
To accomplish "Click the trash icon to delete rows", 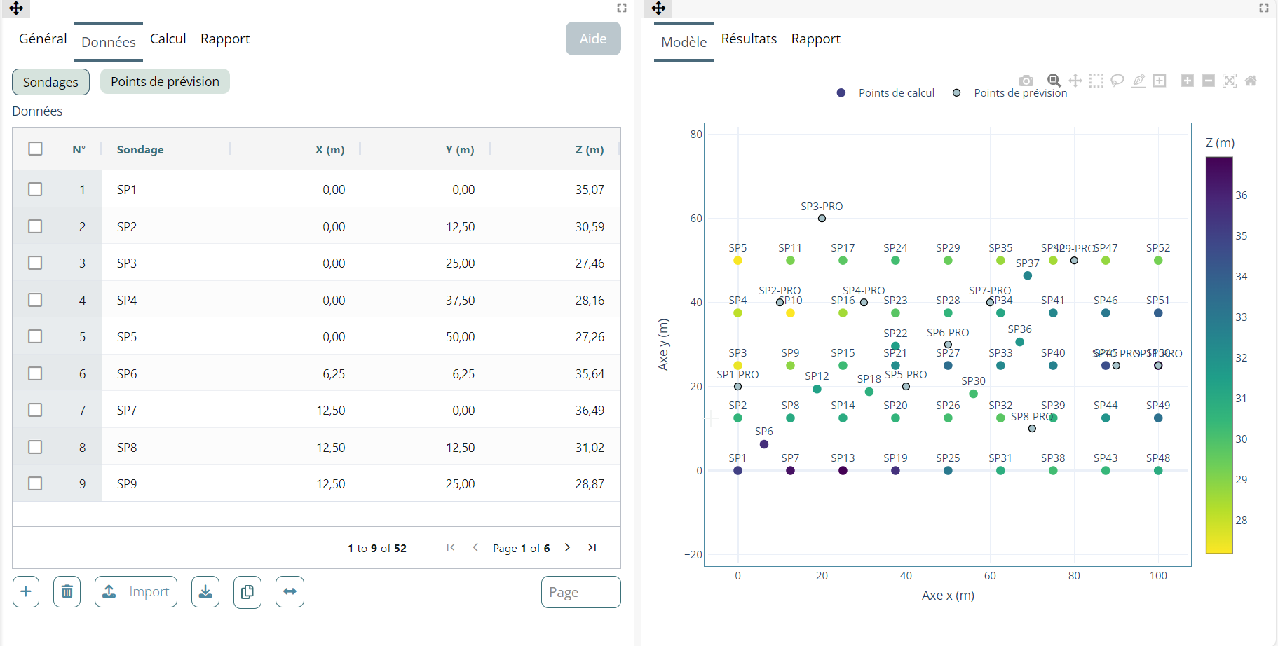I will (67, 592).
